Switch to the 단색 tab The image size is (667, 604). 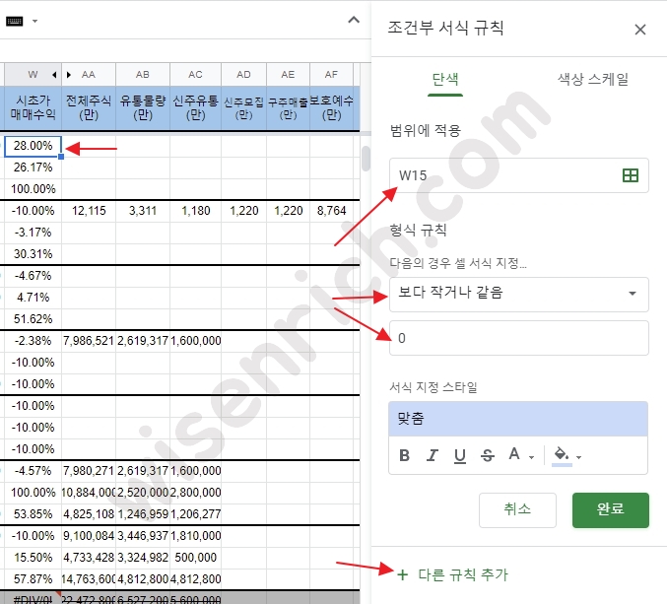click(445, 80)
